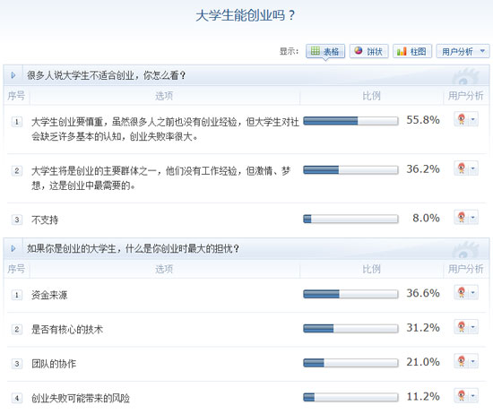The image size is (493, 414).
Task: Open user analysis icon for 团队的协作 row
Action: 466,361
